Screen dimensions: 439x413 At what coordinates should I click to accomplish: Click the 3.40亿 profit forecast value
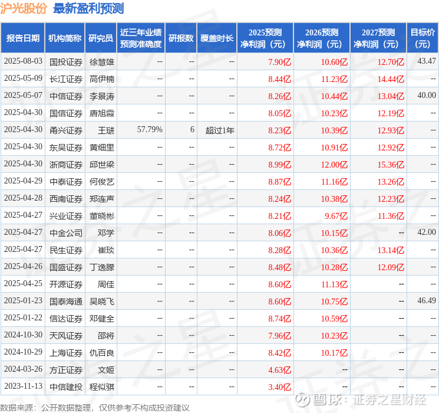(279, 387)
